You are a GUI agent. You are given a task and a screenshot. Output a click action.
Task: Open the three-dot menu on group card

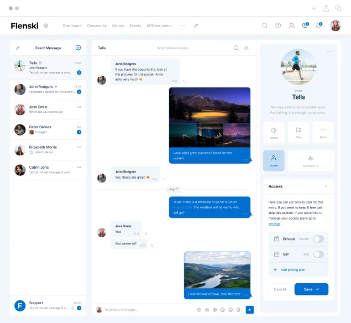coord(329,51)
